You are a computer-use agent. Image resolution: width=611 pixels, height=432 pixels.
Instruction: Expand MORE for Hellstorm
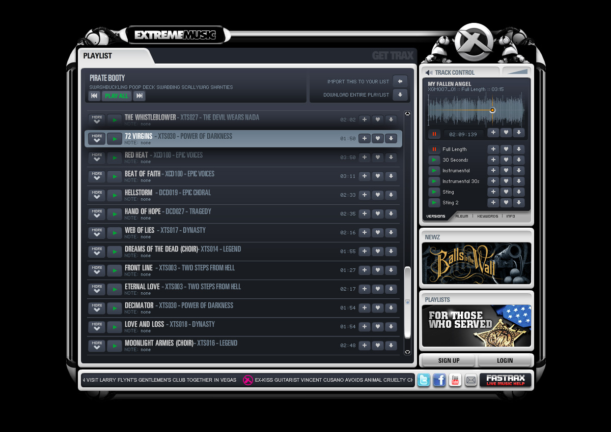(x=97, y=195)
